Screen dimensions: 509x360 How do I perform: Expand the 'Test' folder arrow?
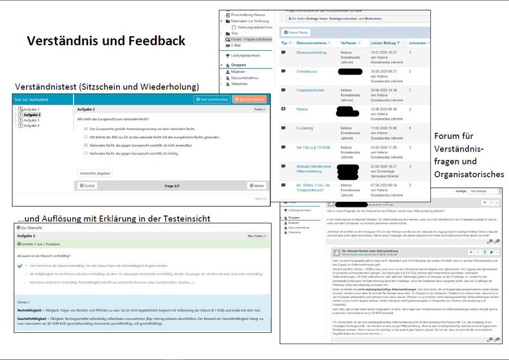[222, 33]
